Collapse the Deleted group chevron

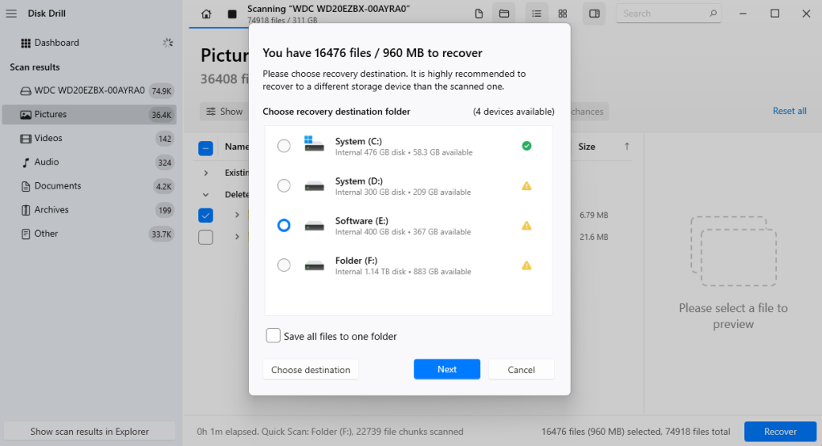tap(205, 194)
